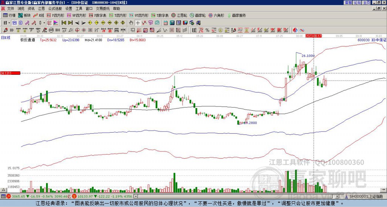Screen dimensions: 387x207
Task: Open the 帮助 menu
Action: 116,9
